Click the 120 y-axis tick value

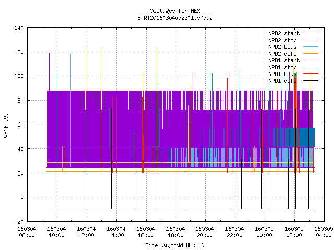tap(19, 52)
